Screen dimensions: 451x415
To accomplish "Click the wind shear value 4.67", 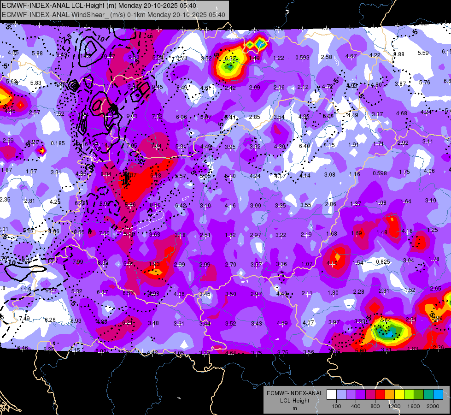I will 351,56.
